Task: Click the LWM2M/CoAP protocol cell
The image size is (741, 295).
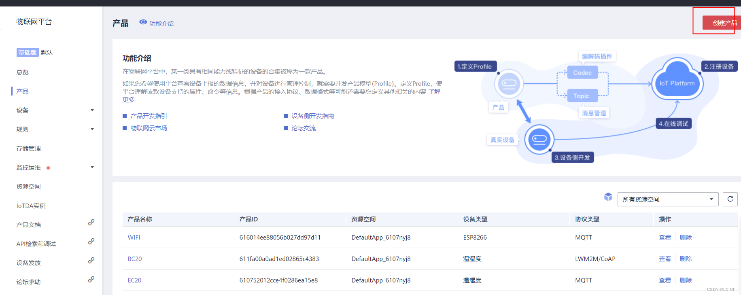Action: click(595, 259)
